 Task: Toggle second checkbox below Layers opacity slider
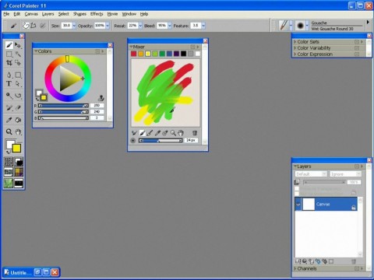[297, 194]
